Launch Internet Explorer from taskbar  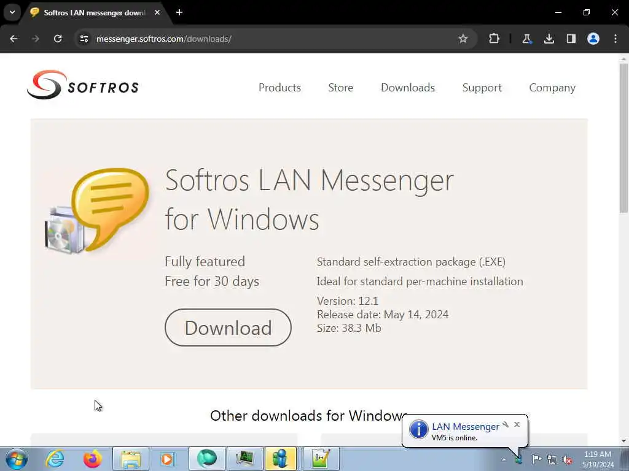(x=55, y=459)
